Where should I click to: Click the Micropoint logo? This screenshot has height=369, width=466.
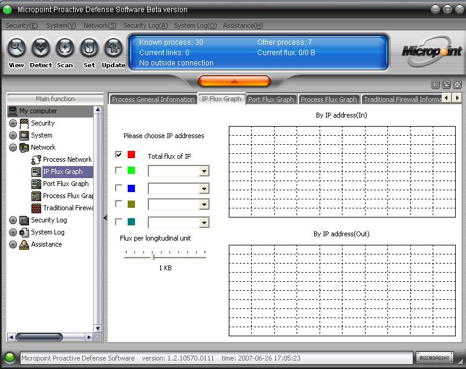point(432,51)
